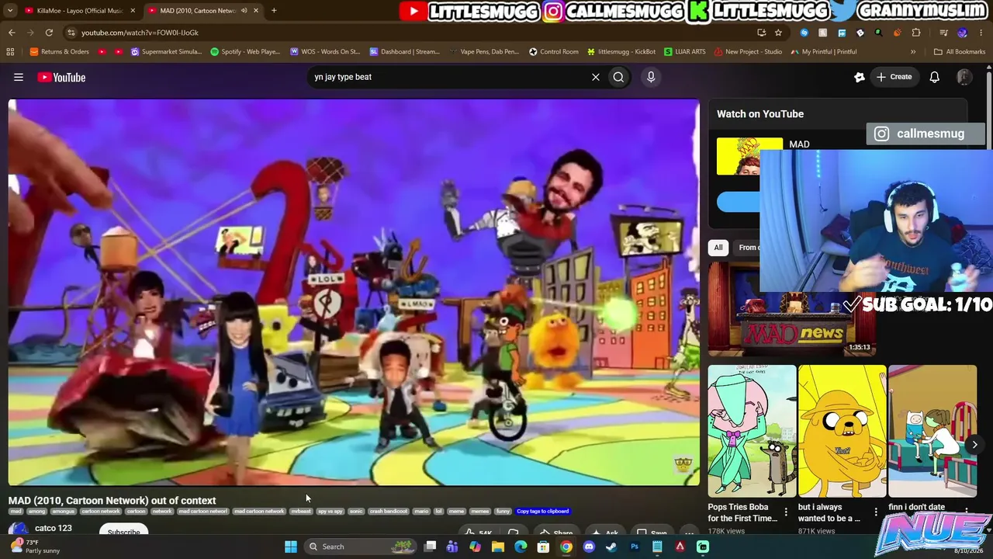The image size is (993, 559).
Task: Open Task View on the taskbar
Action: [x=430, y=547]
